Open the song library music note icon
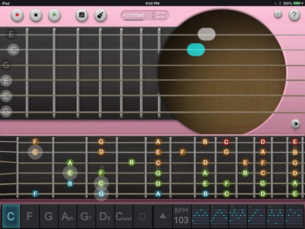 click(82, 15)
